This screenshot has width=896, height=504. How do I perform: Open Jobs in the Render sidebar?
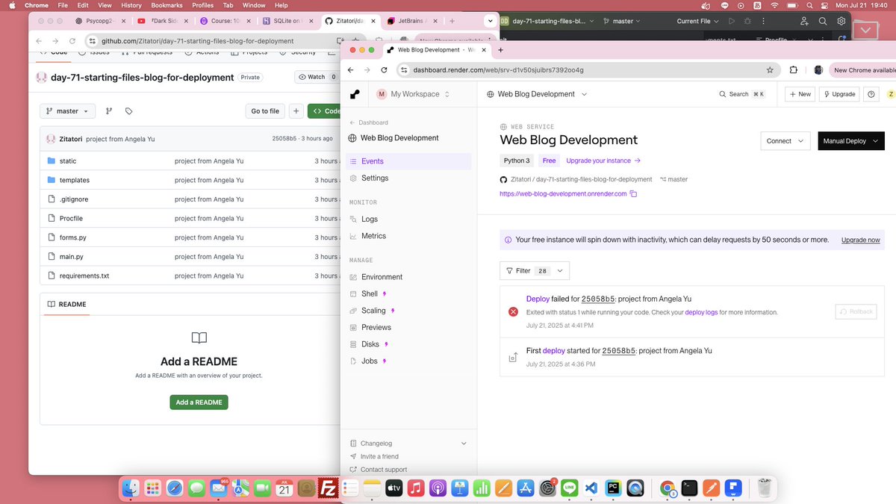pyautogui.click(x=369, y=361)
